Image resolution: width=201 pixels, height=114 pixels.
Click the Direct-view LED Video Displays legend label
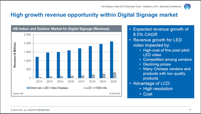click(49, 88)
